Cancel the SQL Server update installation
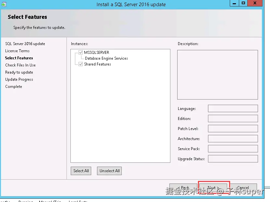Image resolution: width=270 pixels, height=202 pixels. pos(243,188)
